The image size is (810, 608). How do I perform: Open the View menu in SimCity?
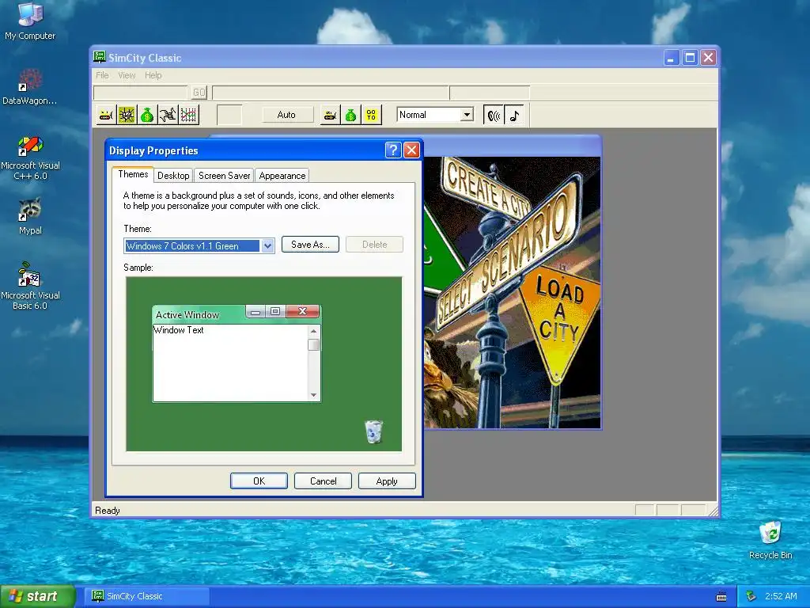pos(127,75)
